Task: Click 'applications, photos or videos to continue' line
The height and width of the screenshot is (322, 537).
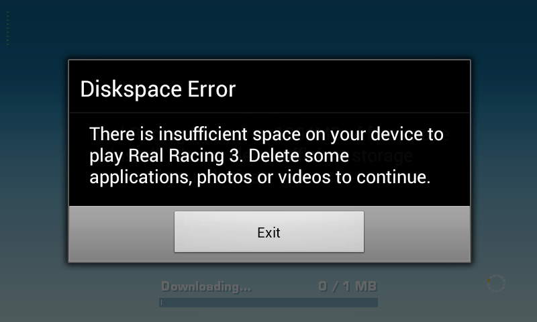Action: (x=260, y=177)
